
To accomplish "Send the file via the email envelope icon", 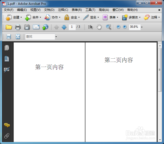I will (x=36, y=27).
